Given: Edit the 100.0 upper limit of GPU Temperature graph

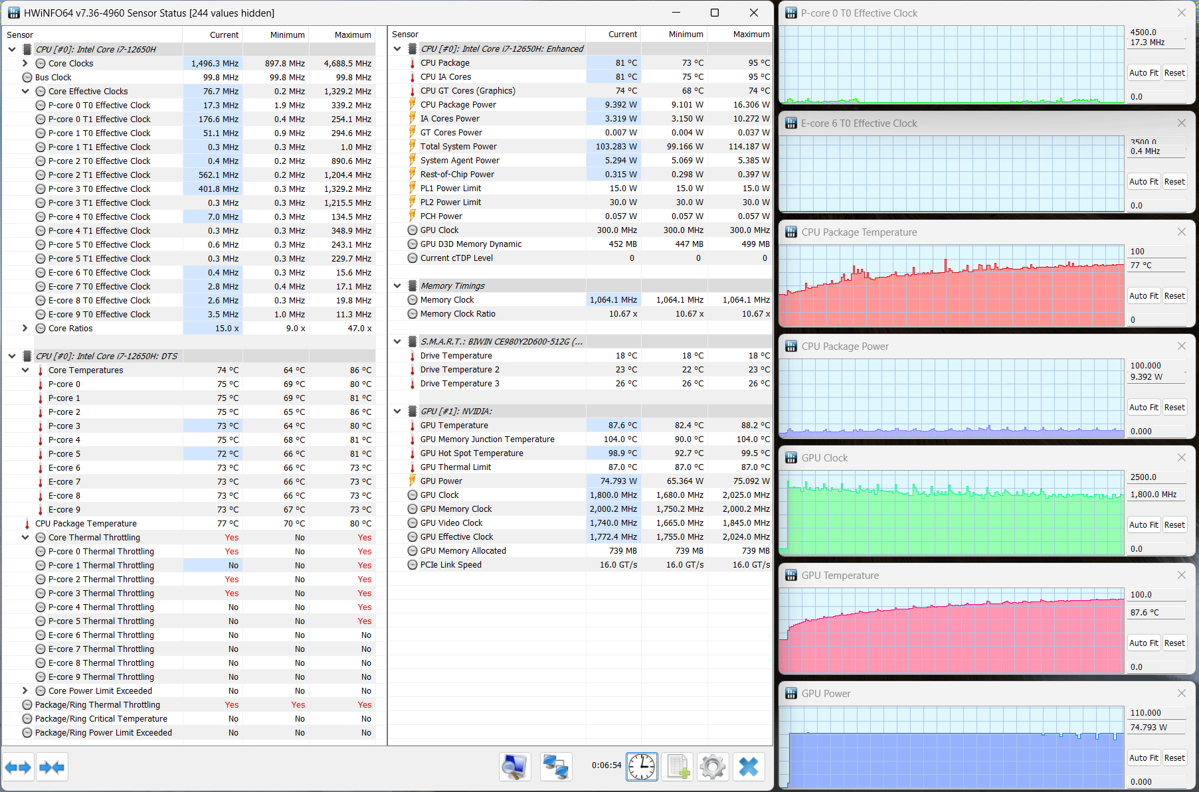Looking at the screenshot, I should pos(1156,595).
